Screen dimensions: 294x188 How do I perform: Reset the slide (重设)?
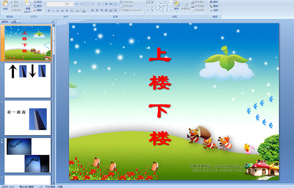click(x=38, y=6)
